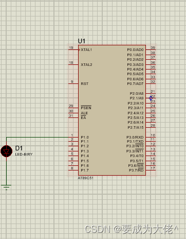Select the wire connecting D1 to P1.0

pos(38,137)
